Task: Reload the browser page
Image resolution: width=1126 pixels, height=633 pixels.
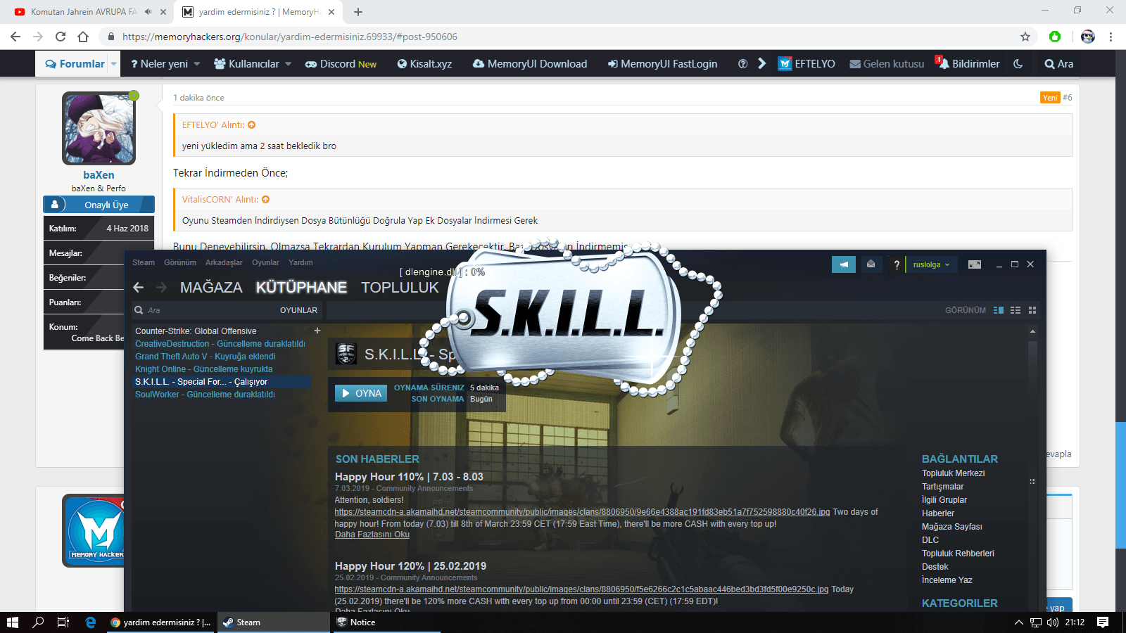Action: 61,37
